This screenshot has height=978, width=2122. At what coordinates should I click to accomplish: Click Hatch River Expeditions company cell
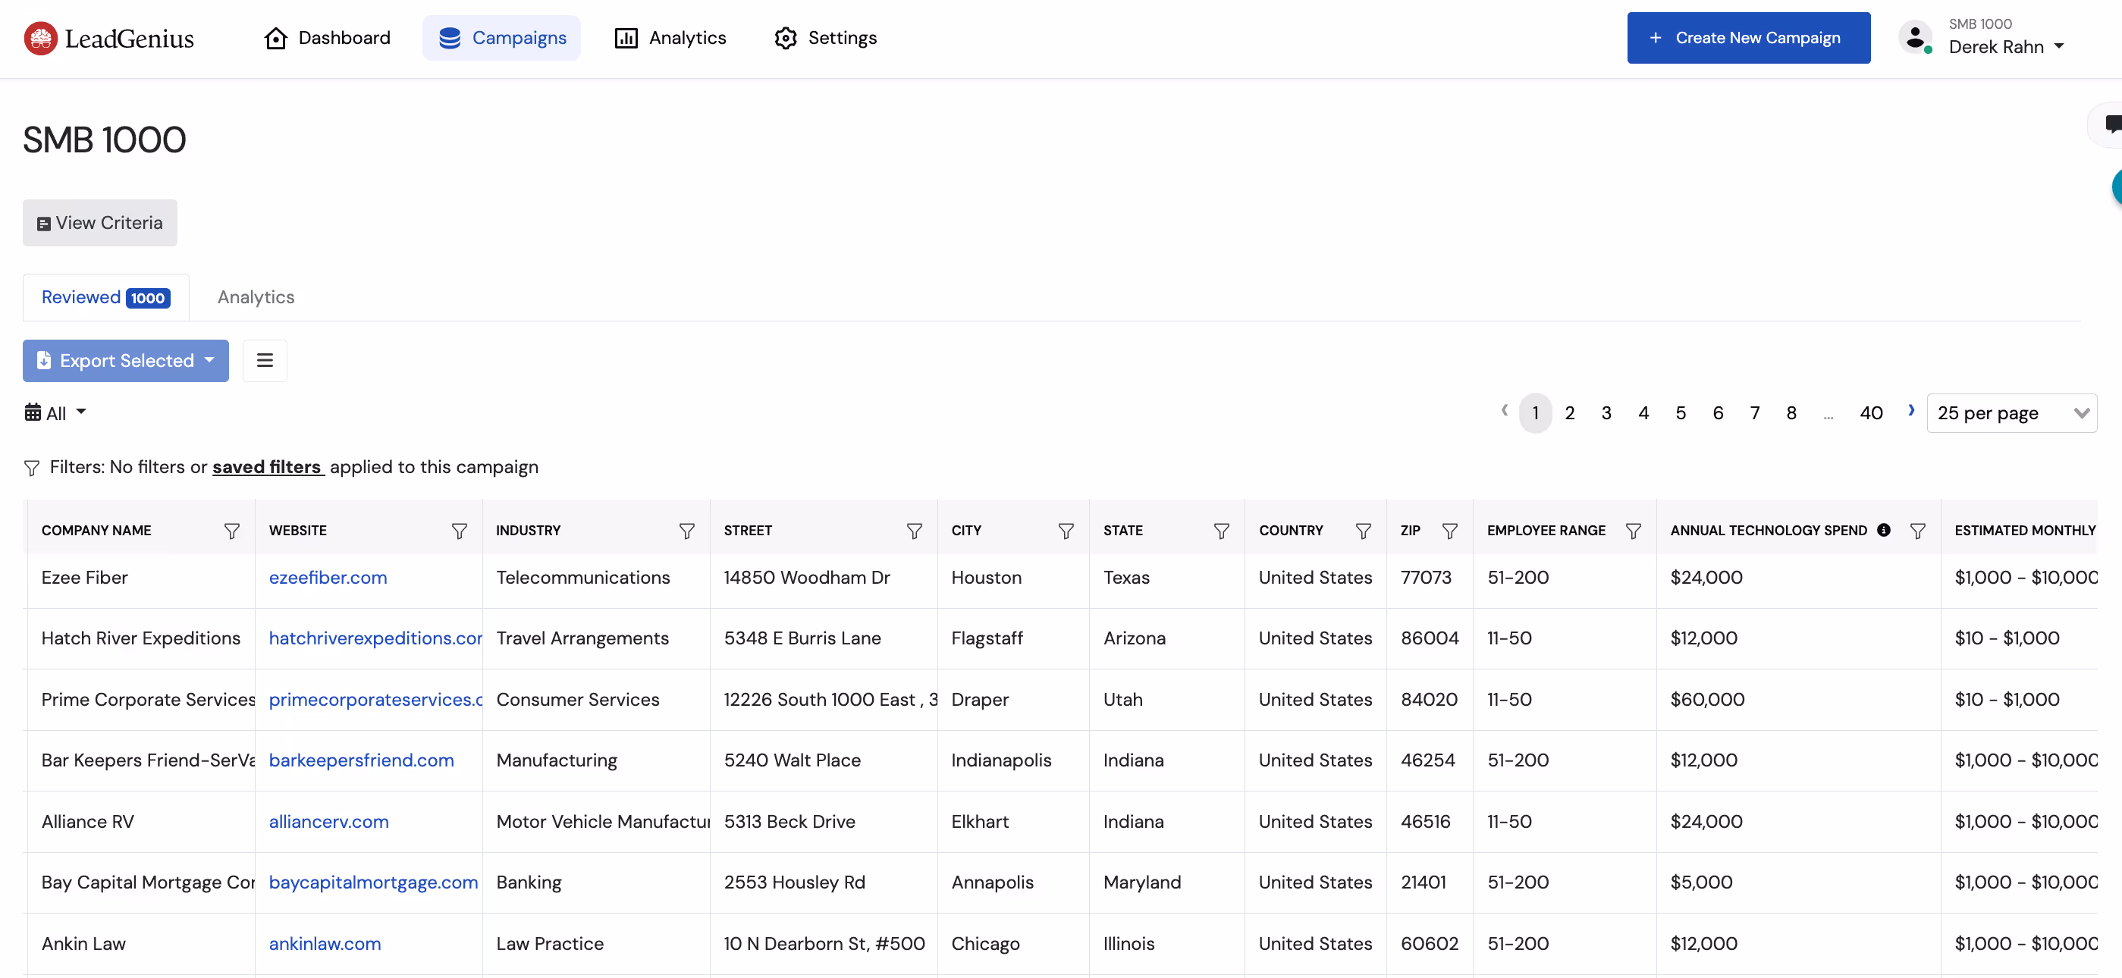(141, 639)
